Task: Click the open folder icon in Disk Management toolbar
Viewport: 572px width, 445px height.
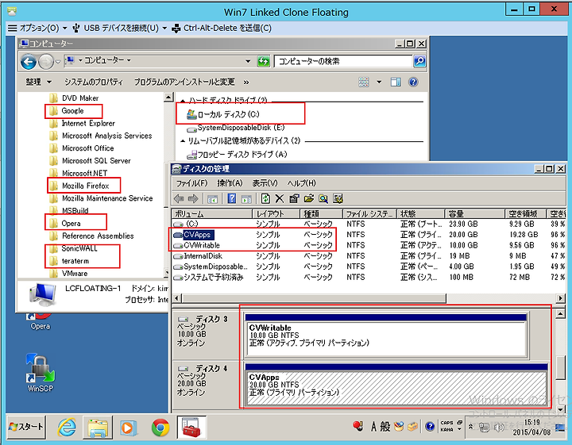Action: [308, 198]
